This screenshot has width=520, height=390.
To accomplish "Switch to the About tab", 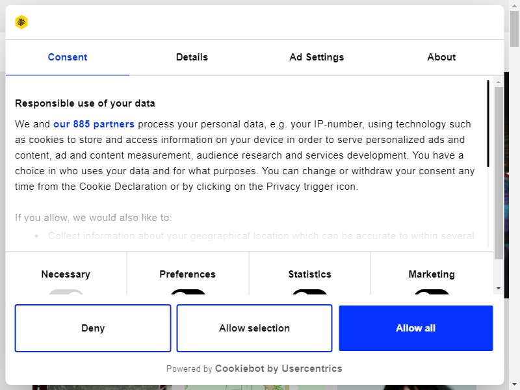I will (x=441, y=57).
